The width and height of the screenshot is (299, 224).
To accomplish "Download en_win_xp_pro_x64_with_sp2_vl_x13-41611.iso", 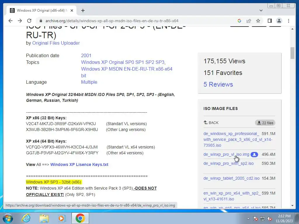I will [232, 196].
